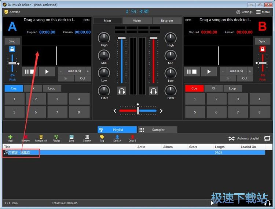Click the preview play button in status bar
The height and width of the screenshot is (209, 275).
pos(212,203)
